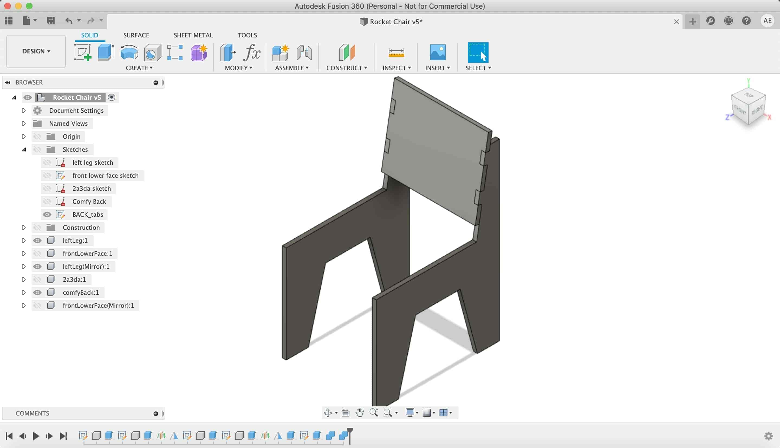Select the Joint tool

point(304,52)
